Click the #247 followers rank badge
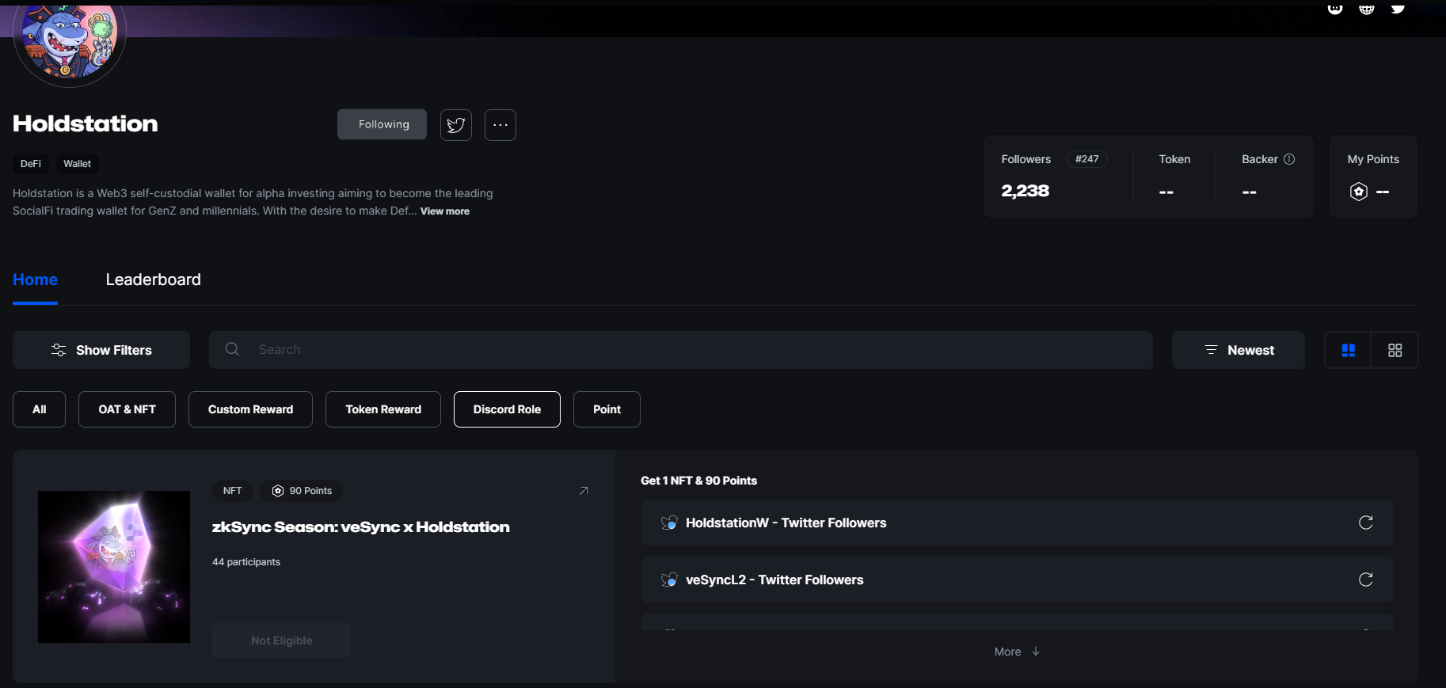 coord(1087,159)
